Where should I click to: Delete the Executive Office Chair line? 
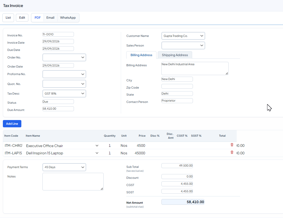click(232, 145)
